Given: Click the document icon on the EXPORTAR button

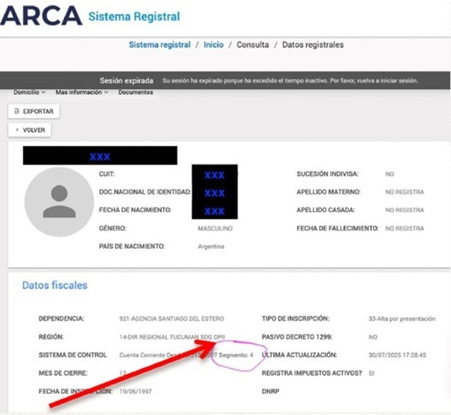Looking at the screenshot, I should coord(17,112).
